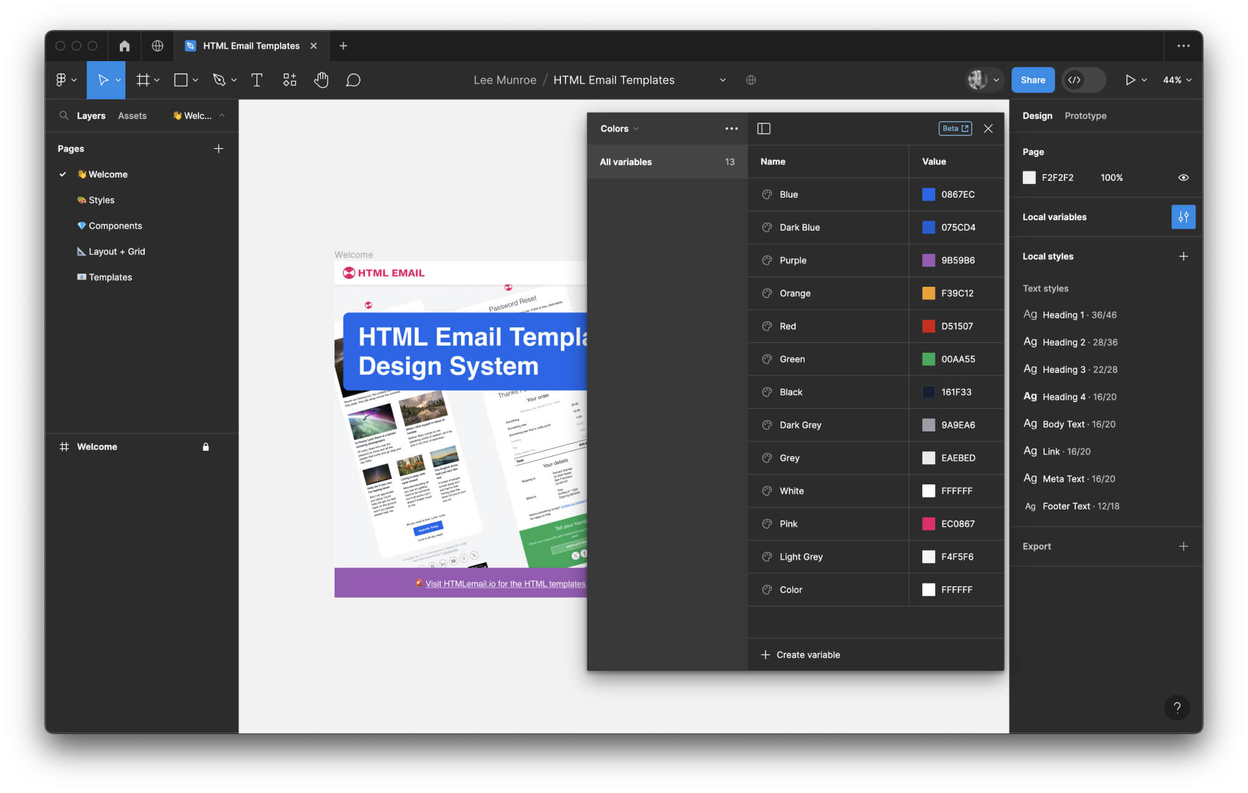Open the Beta info link

[x=955, y=128]
